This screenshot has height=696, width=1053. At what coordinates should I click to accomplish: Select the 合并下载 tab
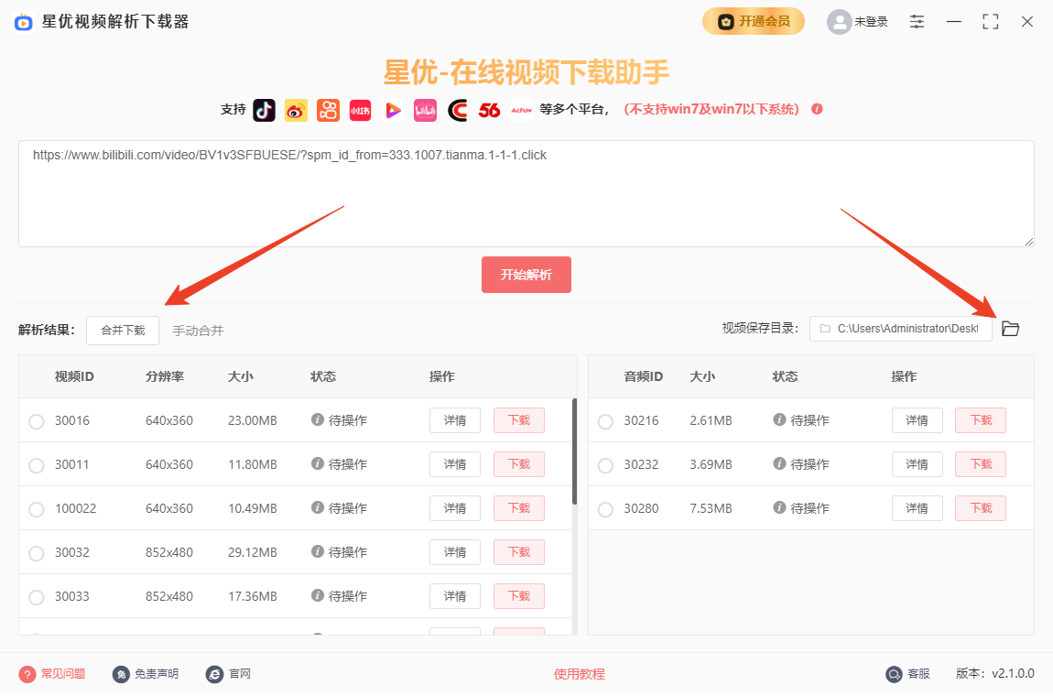click(x=123, y=331)
